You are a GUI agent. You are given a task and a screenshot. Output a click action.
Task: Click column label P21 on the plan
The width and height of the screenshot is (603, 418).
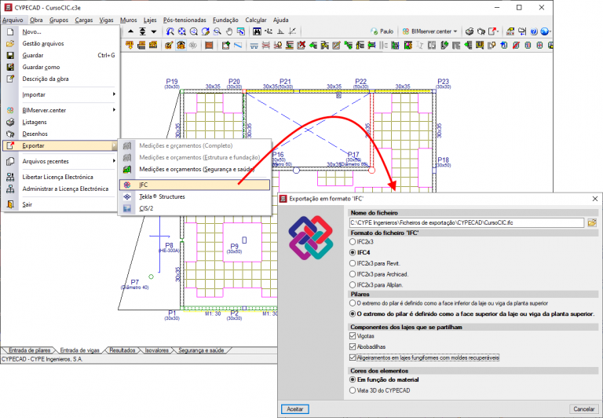[x=285, y=81]
